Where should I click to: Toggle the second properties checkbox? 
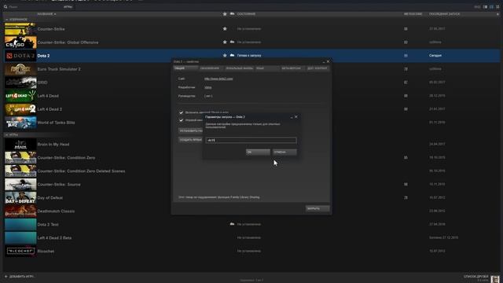click(182, 120)
